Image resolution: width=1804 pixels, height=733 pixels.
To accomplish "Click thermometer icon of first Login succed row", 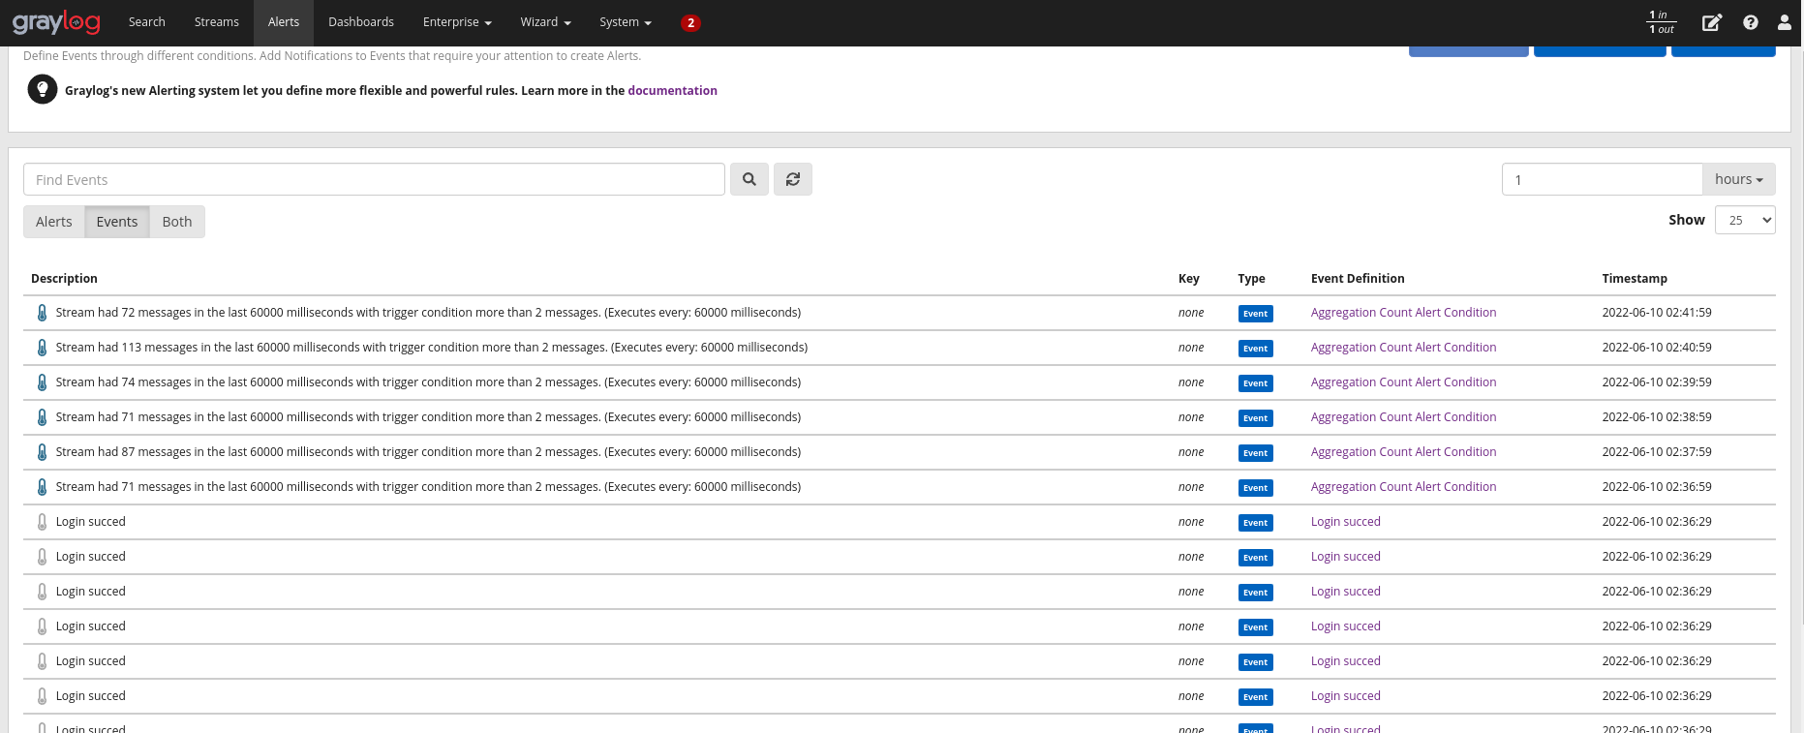I will click(x=42, y=522).
